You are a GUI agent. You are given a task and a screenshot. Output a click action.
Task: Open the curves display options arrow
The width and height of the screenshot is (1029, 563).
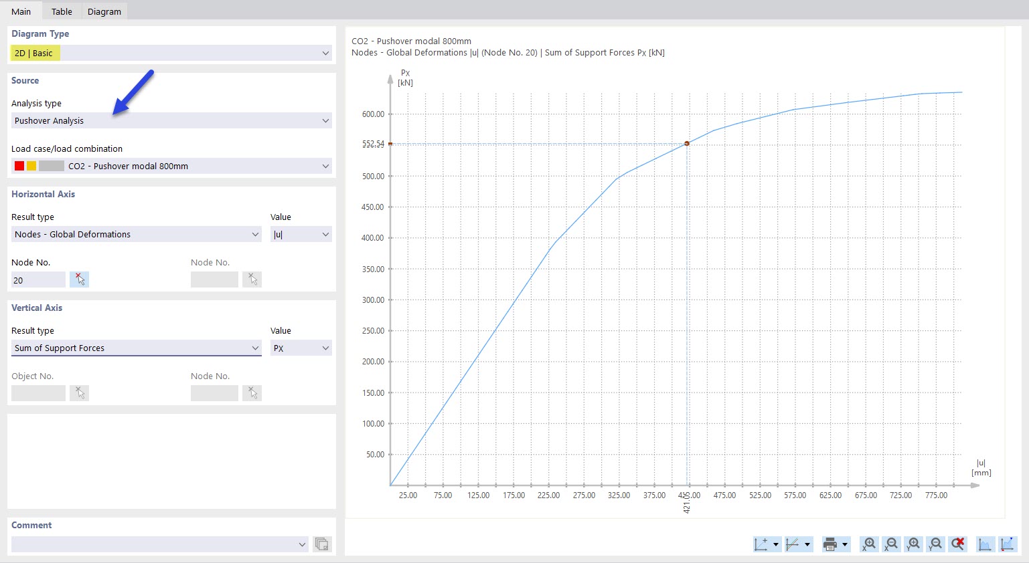[807, 545]
